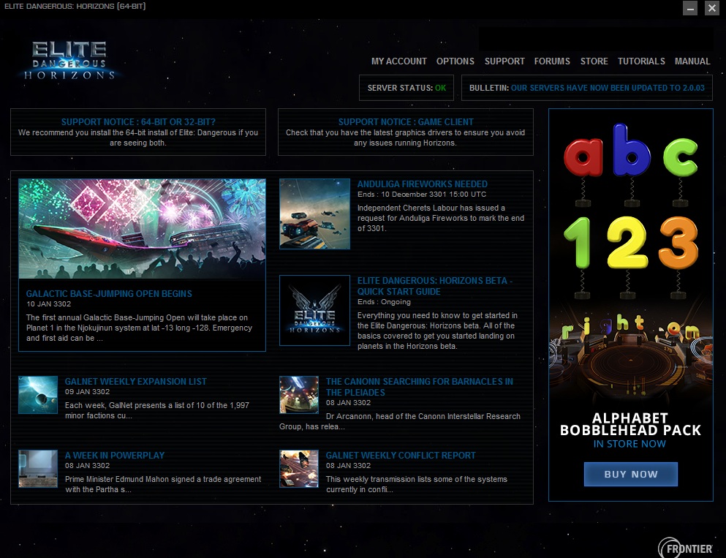This screenshot has width=726, height=558.
Task: Open the My Account menu
Action: [398, 61]
